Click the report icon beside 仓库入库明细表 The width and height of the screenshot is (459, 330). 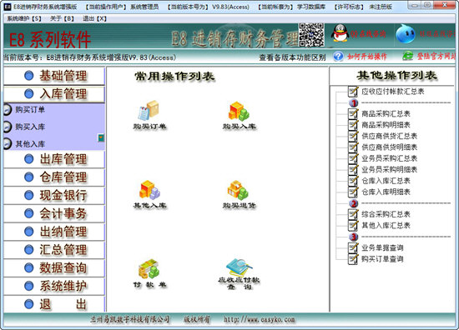[x=353, y=192]
